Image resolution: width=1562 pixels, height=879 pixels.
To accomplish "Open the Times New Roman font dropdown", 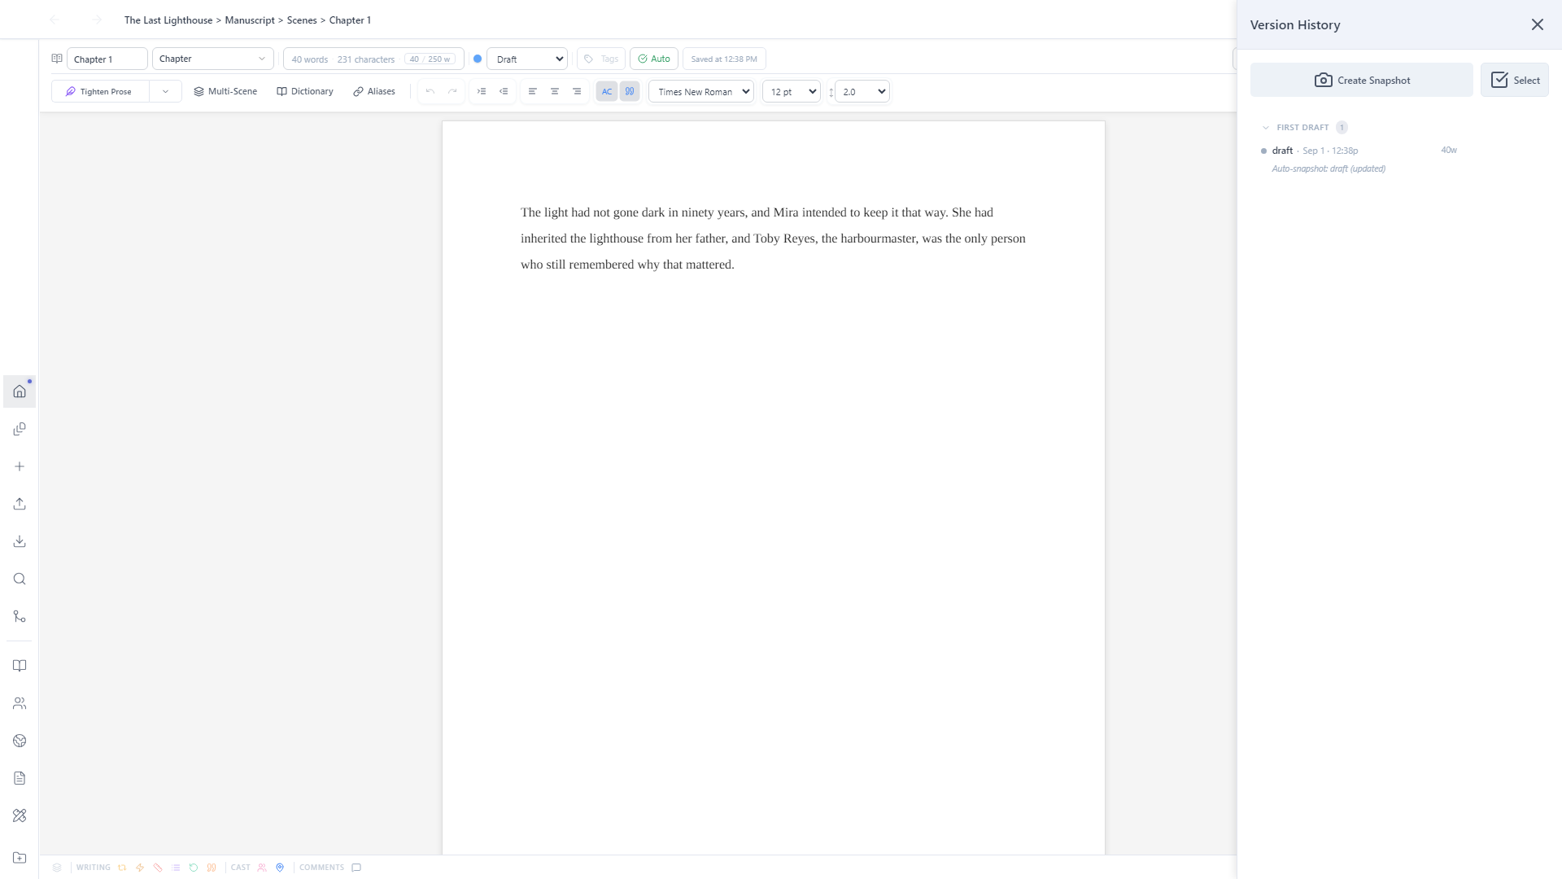I will (701, 91).
